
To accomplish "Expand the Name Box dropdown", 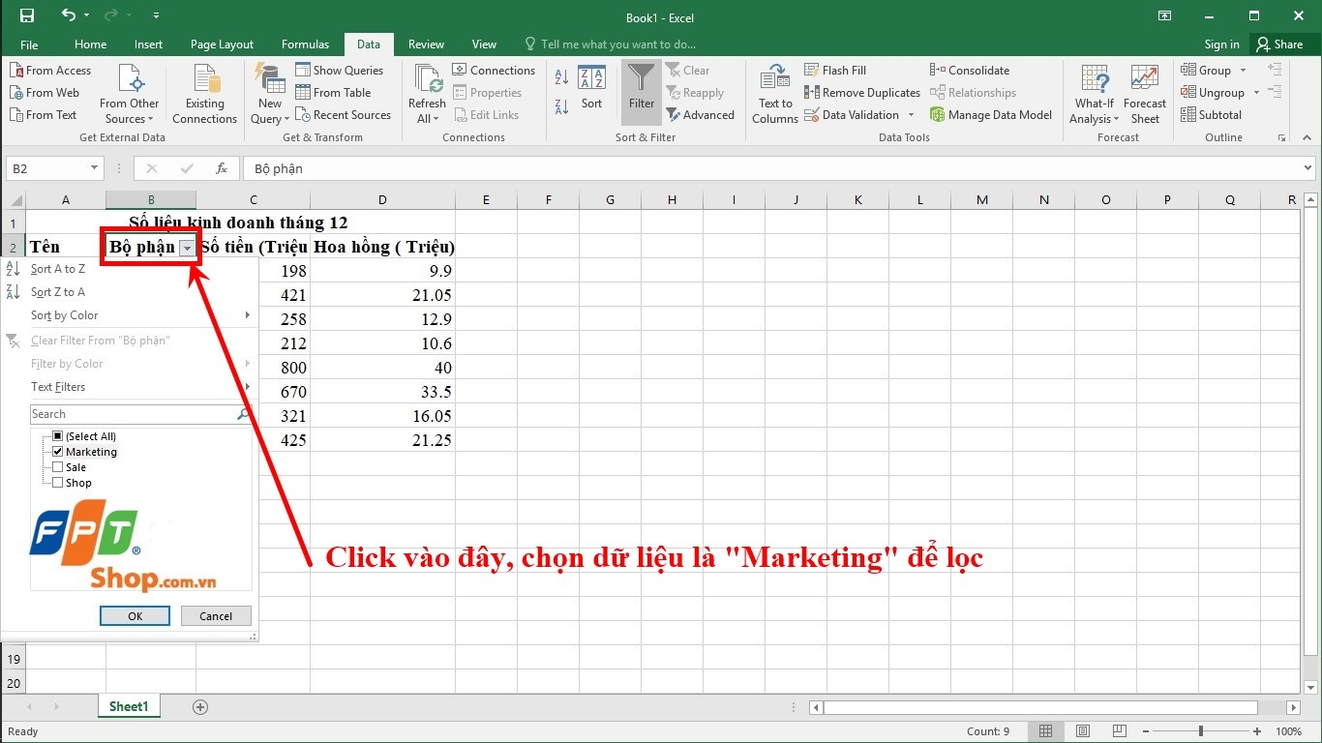I will pyautogui.click(x=94, y=168).
